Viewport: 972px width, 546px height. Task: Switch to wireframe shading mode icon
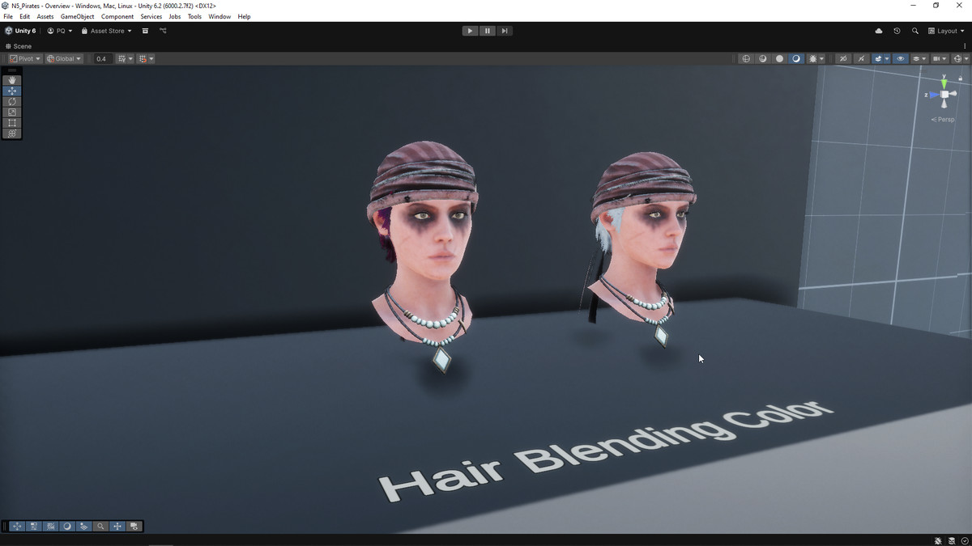pos(746,59)
